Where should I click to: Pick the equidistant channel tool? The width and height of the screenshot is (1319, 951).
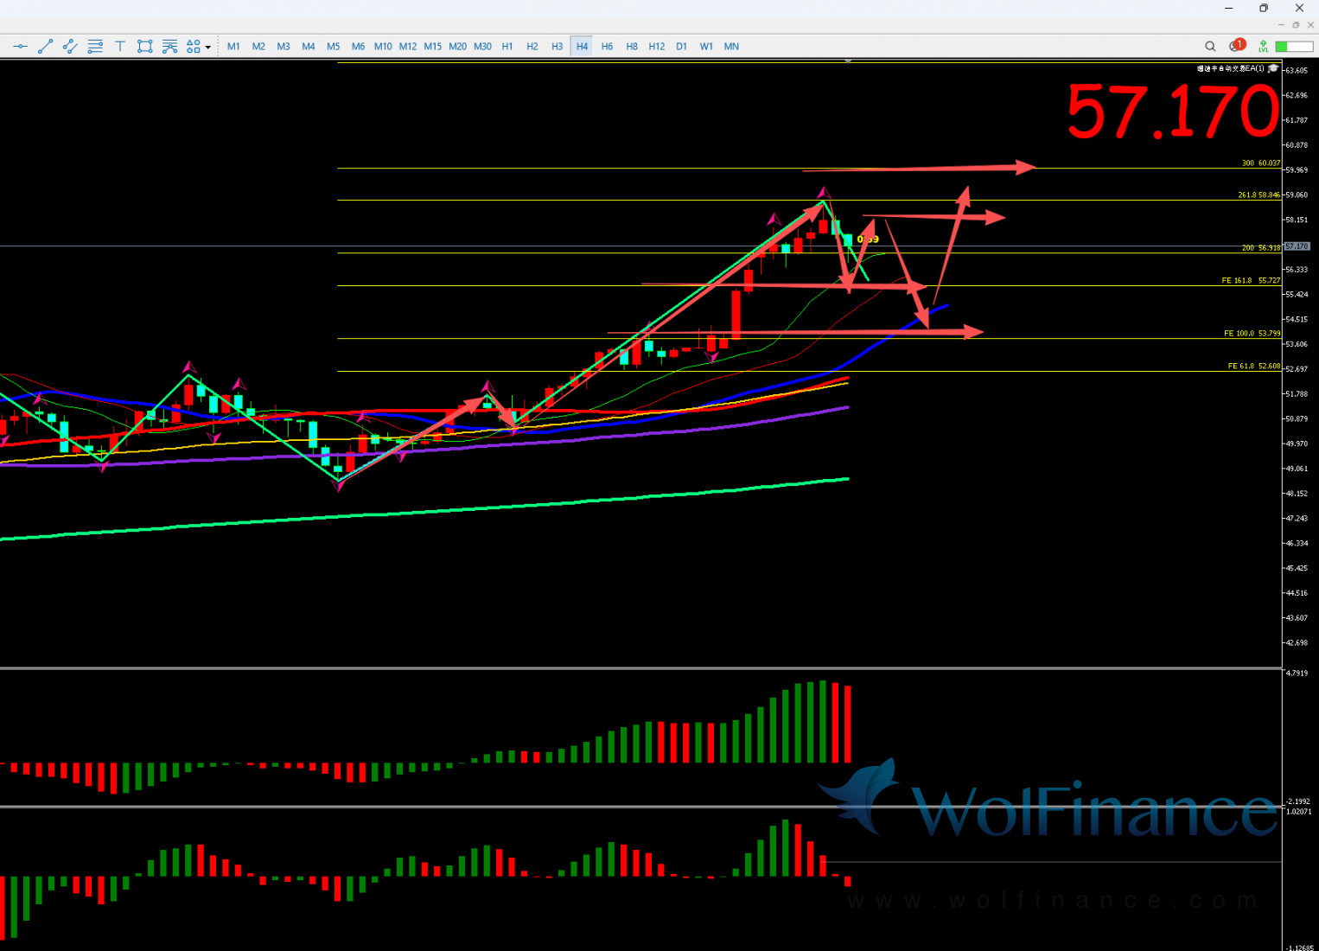70,47
